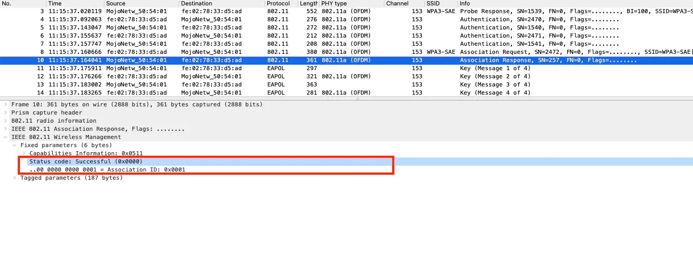Select packet 4 Authentication with SN=2470

coord(272,19)
